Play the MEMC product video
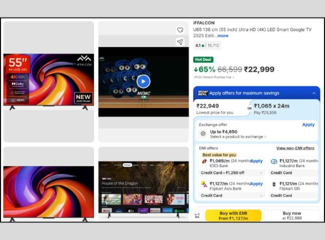This screenshot has width=325, height=240. pos(143,82)
